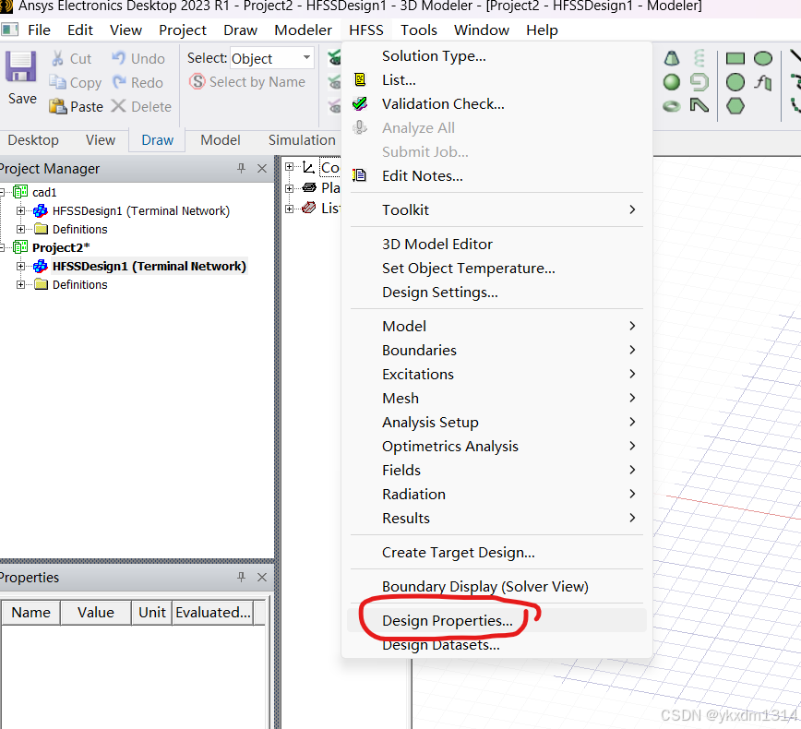Choose Design Properties... from HFSS menu
Viewport: 801px width, 729px height.
496,620
